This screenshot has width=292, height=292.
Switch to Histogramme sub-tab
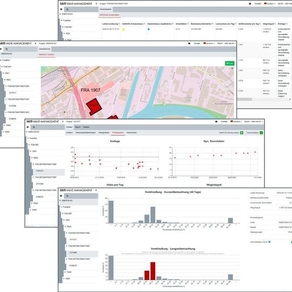104,132
